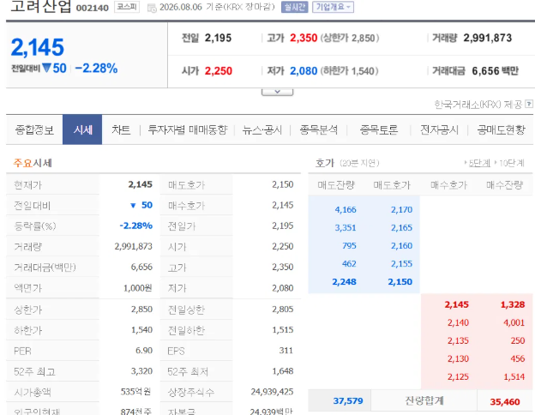The height and width of the screenshot is (415, 535).
Task: Click the calendar icon before the date
Action: tap(152, 9)
